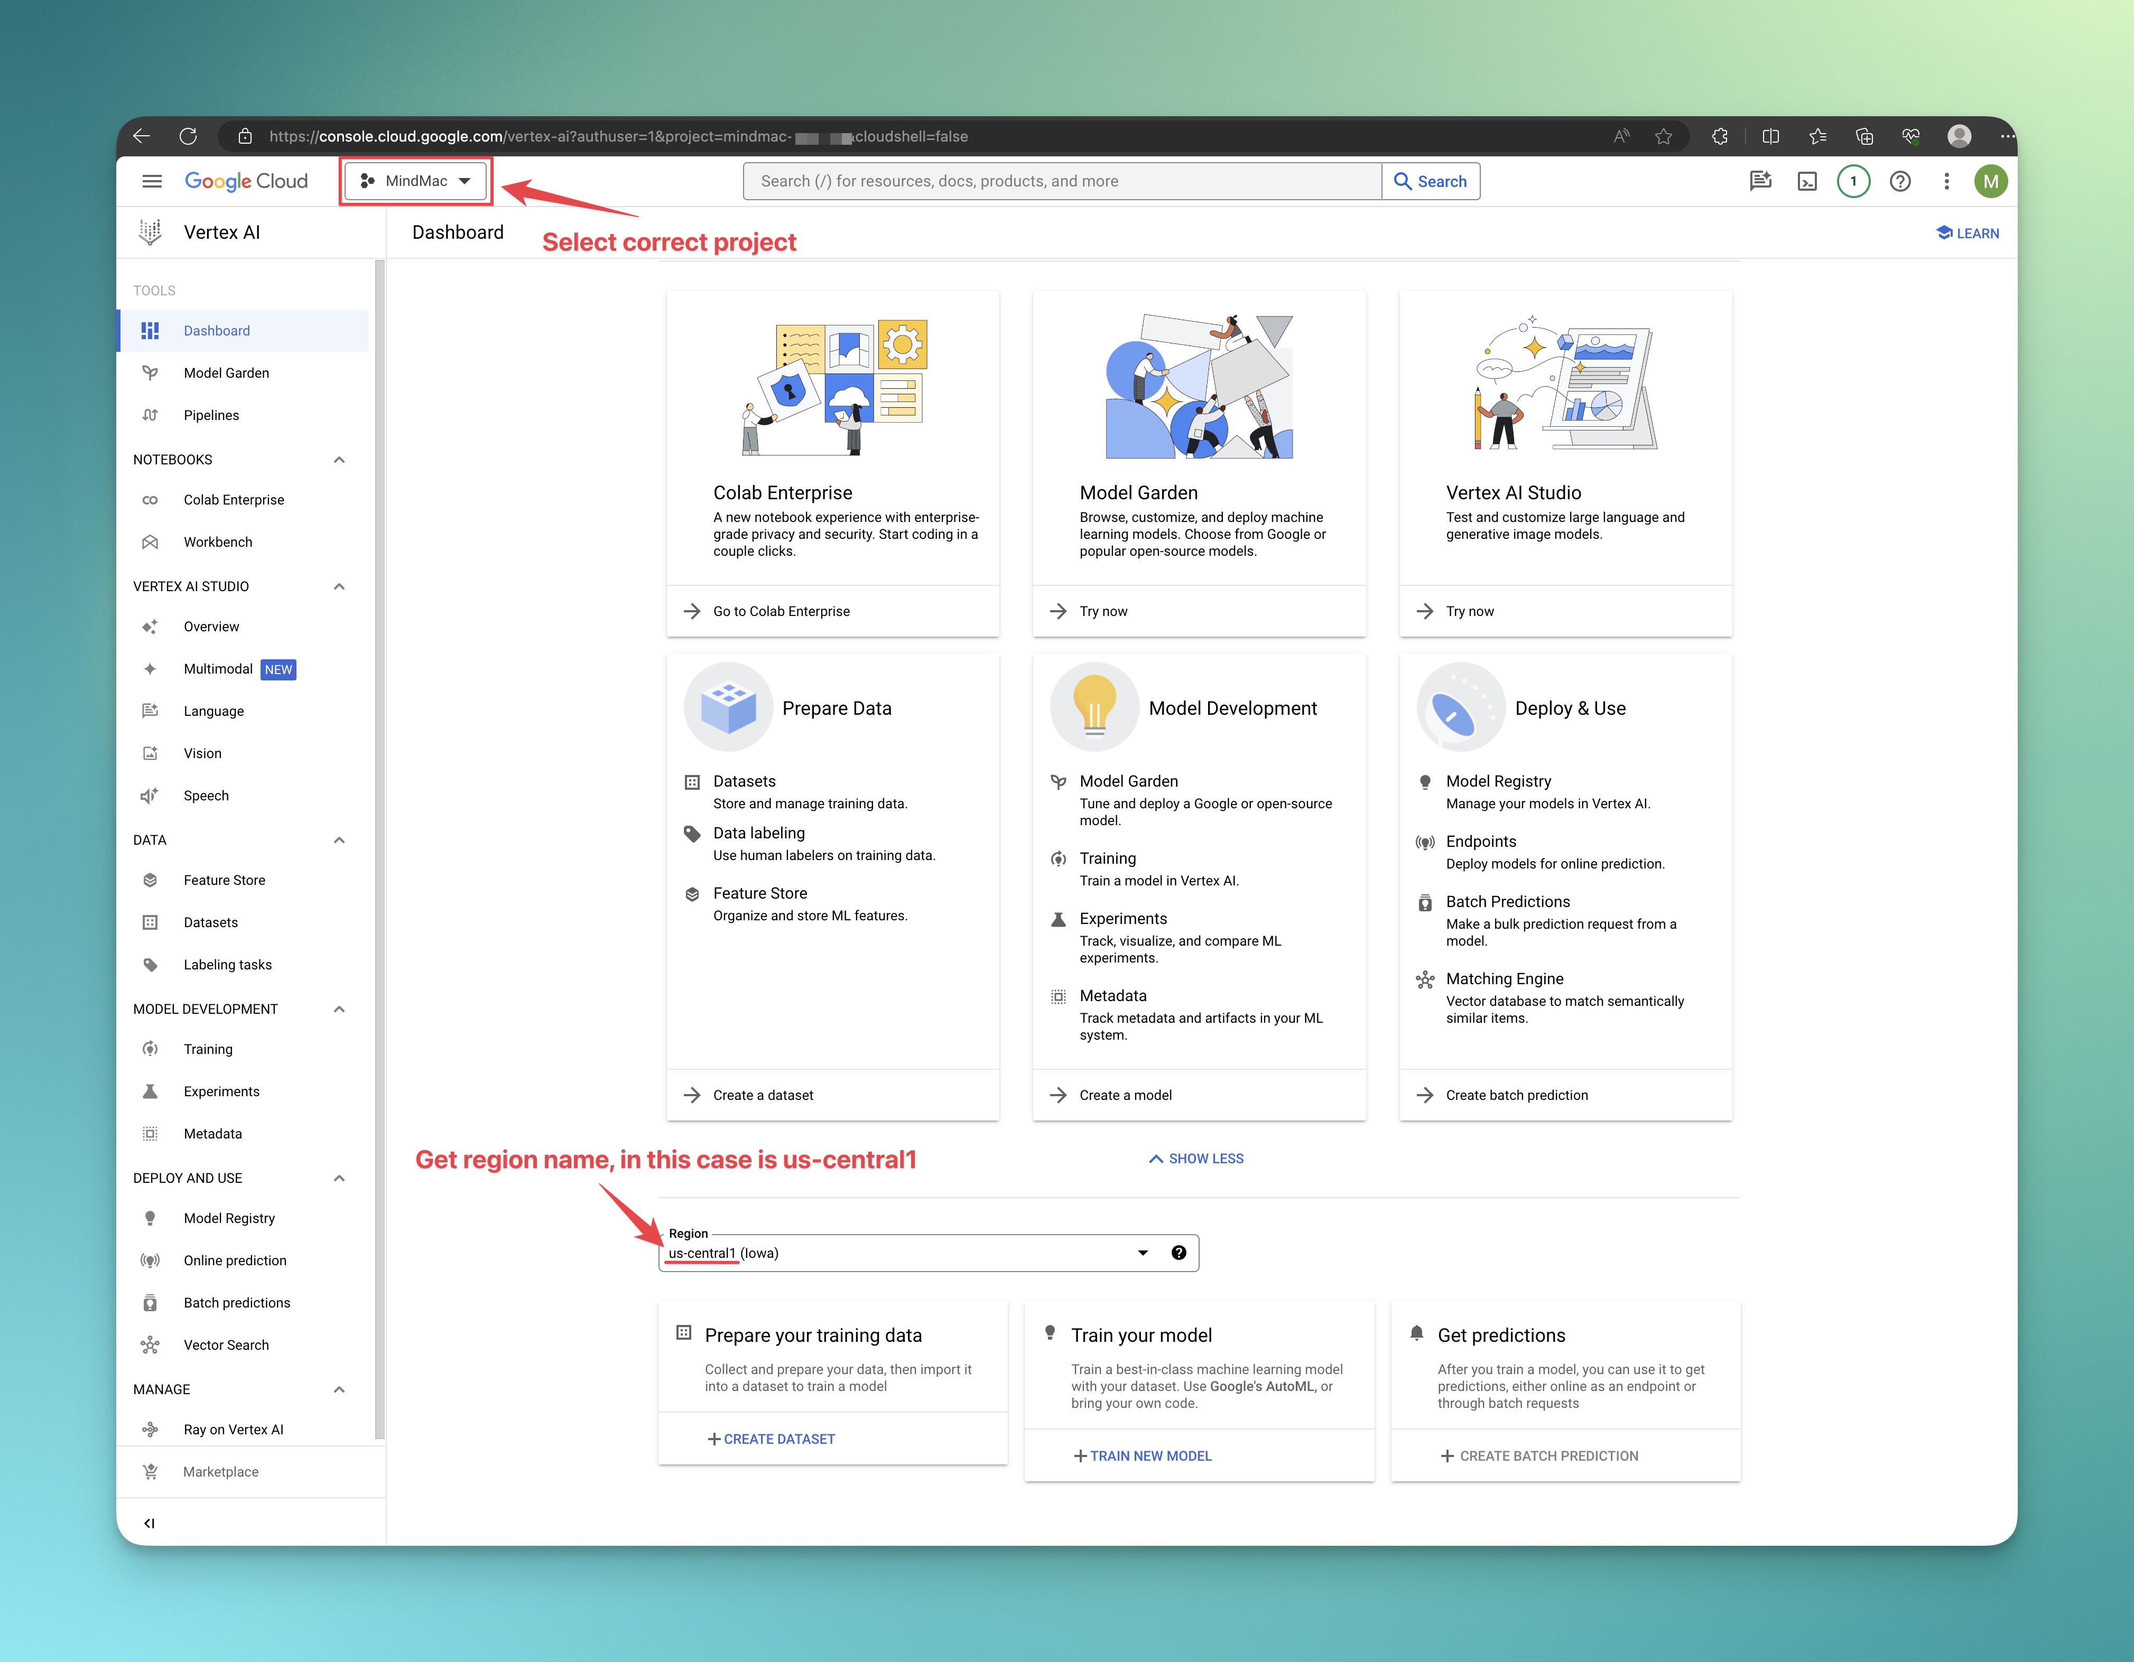Click the resources search input field
The width and height of the screenshot is (2134, 1662).
point(1061,182)
